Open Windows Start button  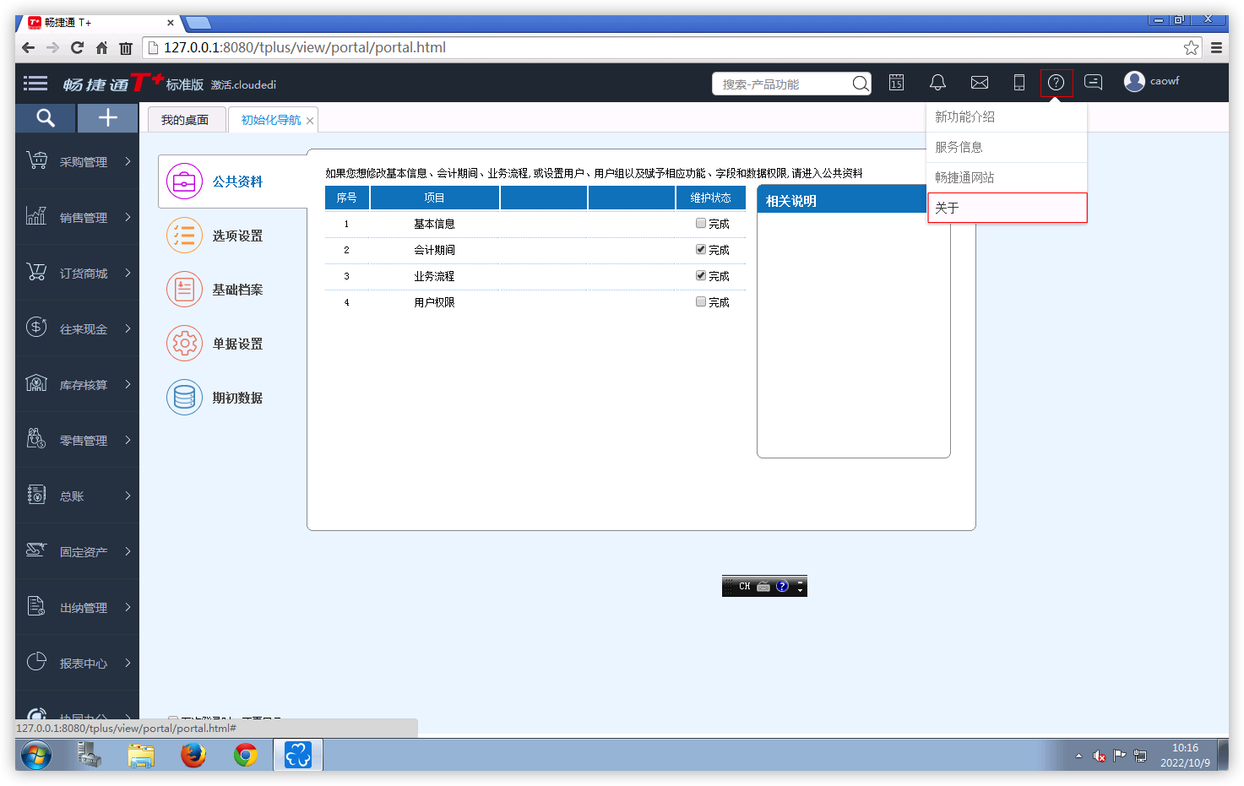point(35,755)
